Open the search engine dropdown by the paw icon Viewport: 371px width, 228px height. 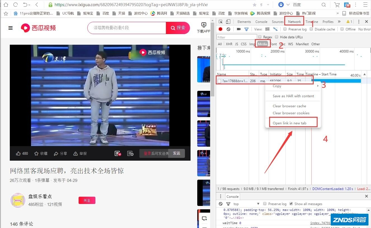[288, 5]
